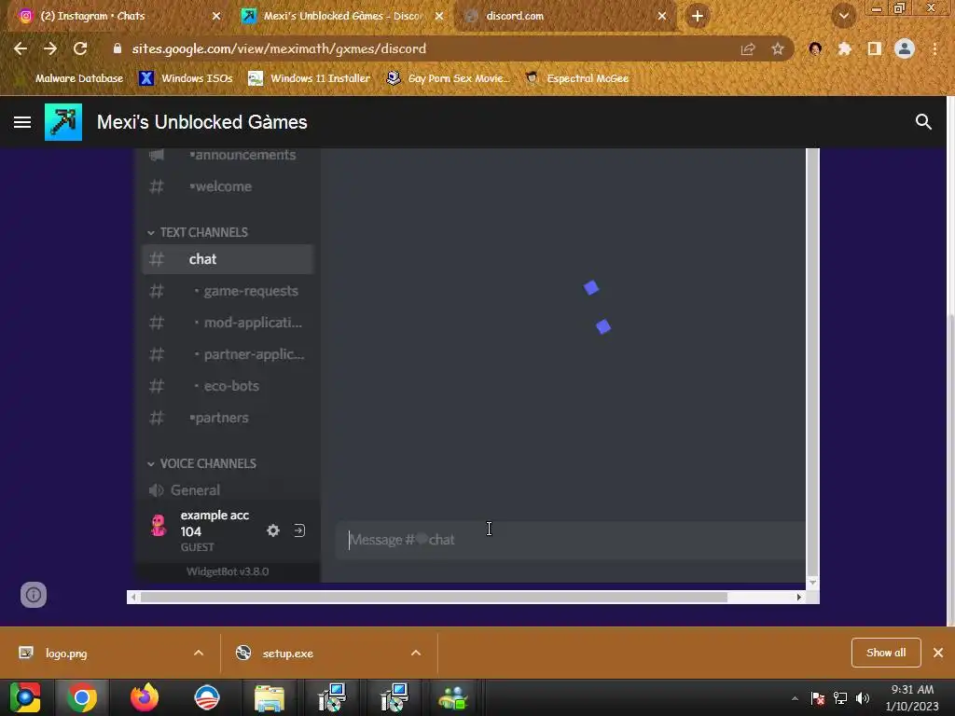Go back with the browser back arrow
The width and height of the screenshot is (955, 716).
[x=21, y=48]
